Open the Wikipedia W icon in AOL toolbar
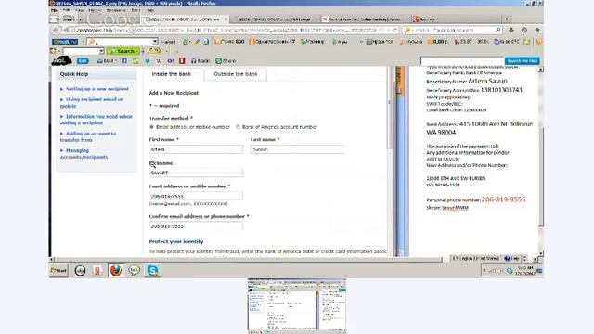The image size is (594, 334). [x=159, y=61]
